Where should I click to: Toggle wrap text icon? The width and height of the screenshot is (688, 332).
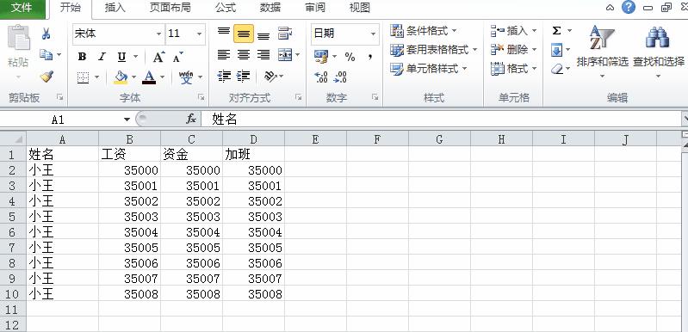[x=285, y=34]
